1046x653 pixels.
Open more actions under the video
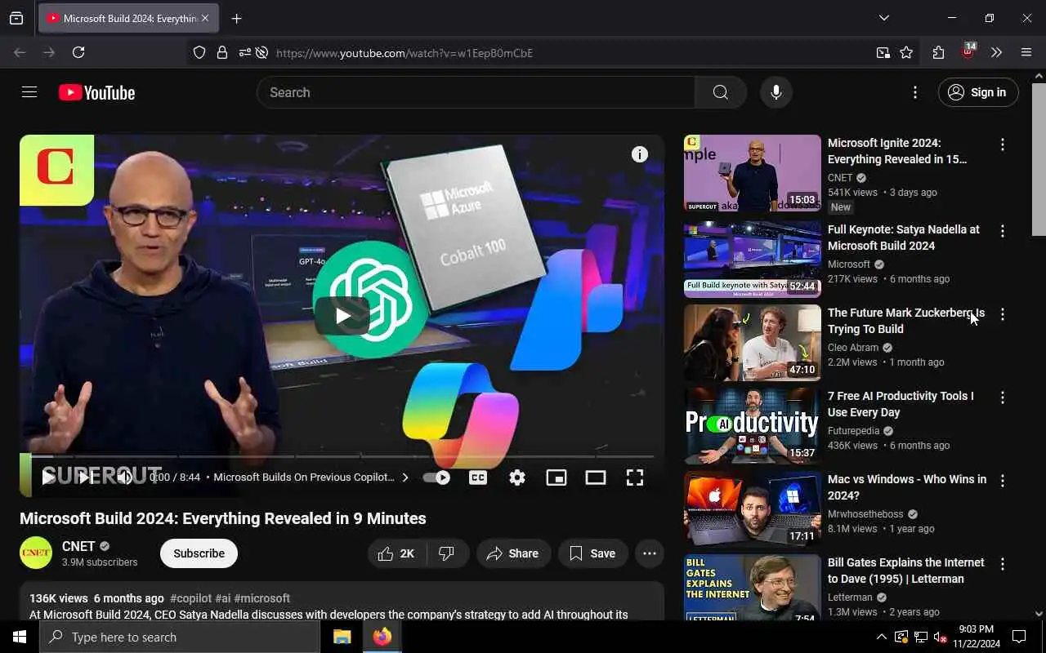[650, 553]
